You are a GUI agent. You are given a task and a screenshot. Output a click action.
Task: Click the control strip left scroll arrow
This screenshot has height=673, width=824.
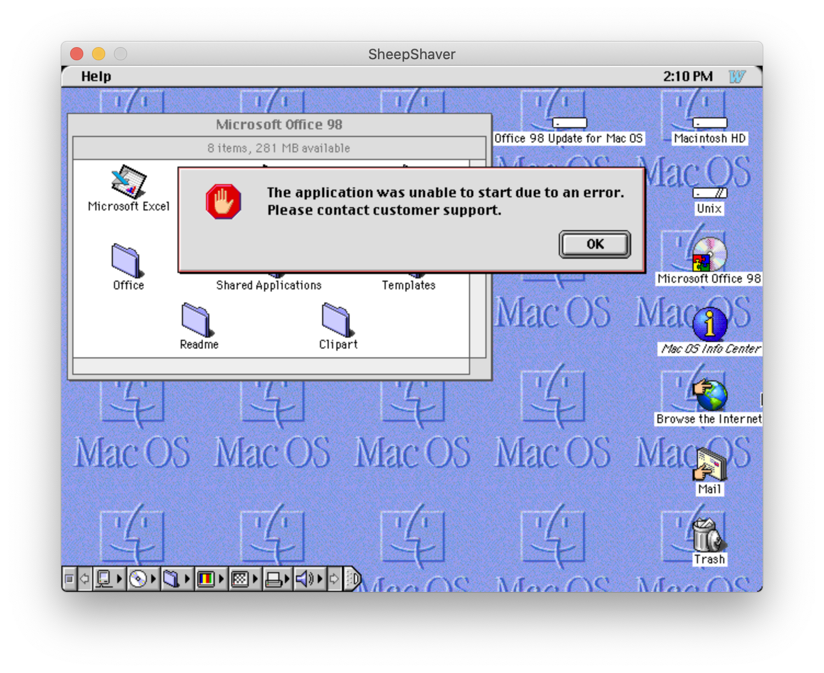click(85, 579)
